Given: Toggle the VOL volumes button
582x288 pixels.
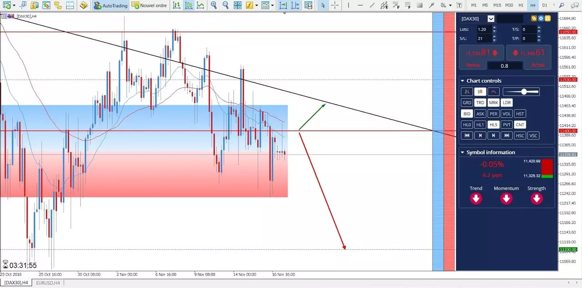Looking at the screenshot, I should (x=507, y=114).
